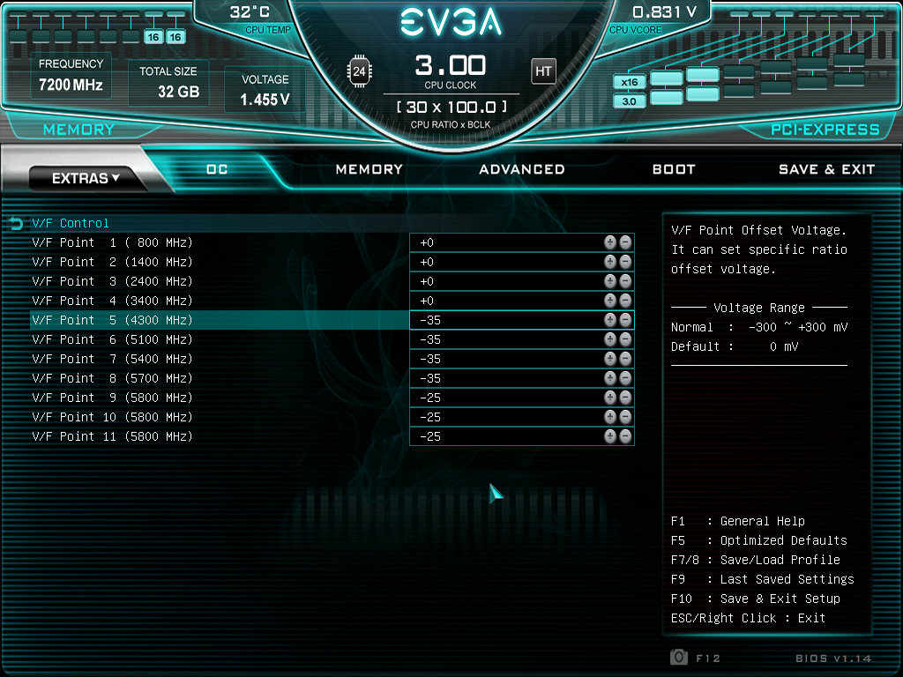Lower V/F Point 7 (5400 MHz) voltage offset
This screenshot has height=677, width=903.
coord(625,360)
